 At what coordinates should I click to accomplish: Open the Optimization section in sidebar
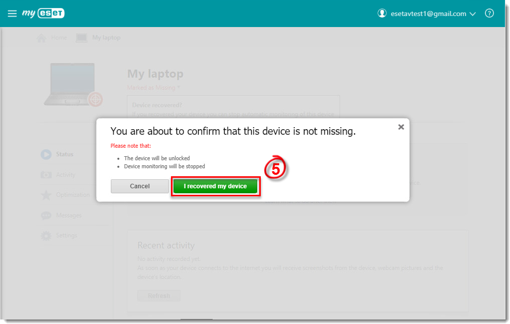73,195
